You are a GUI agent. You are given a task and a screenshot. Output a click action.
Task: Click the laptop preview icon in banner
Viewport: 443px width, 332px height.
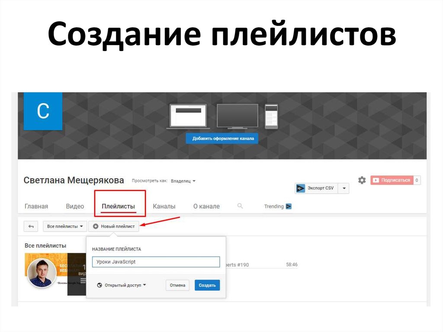coord(188,116)
